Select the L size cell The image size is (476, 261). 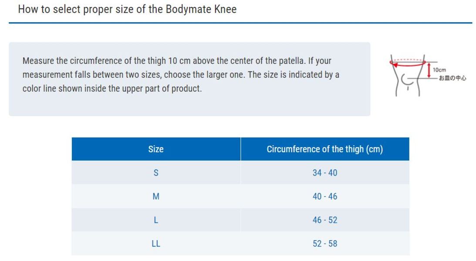[x=156, y=220]
